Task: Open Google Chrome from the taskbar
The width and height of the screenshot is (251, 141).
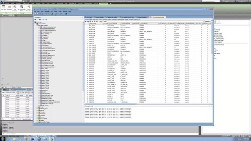Action: coord(27,139)
